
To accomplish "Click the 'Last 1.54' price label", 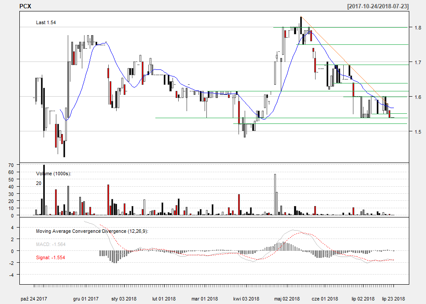I will click(46, 22).
